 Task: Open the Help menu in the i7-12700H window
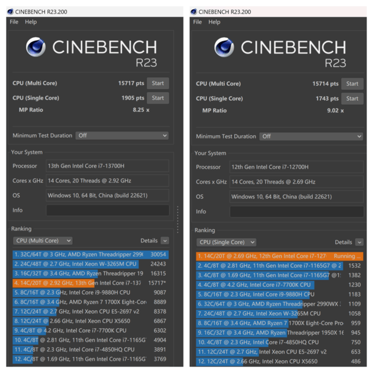(214, 22)
